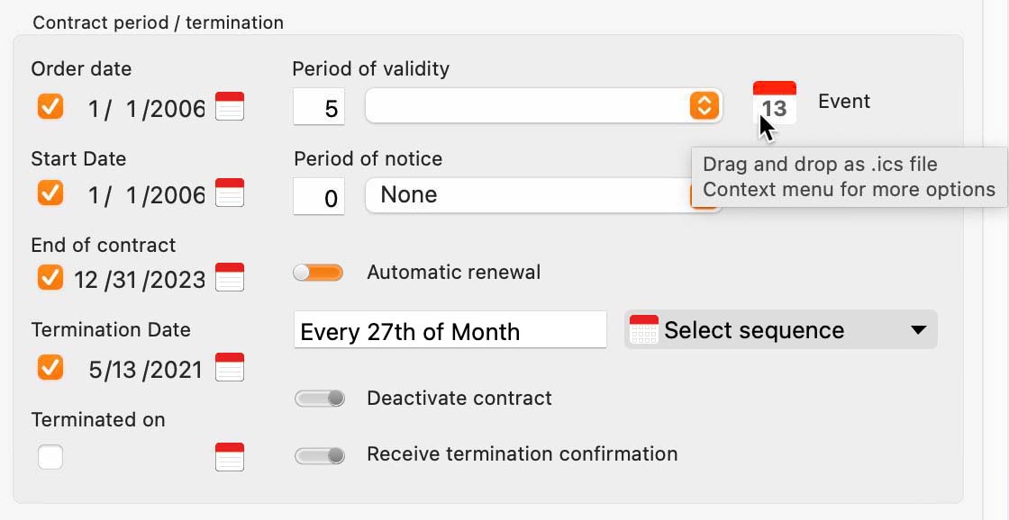The height and width of the screenshot is (520, 1009).
Task: Open calendar picker for End of contract
Action: [x=230, y=277]
